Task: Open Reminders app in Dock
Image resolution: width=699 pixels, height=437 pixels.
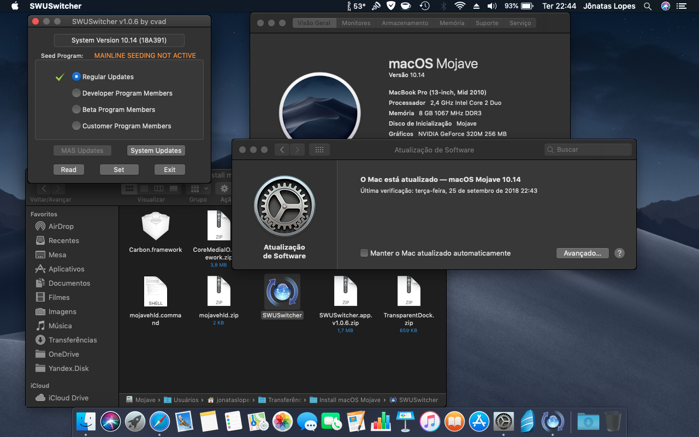Action: 233,422
